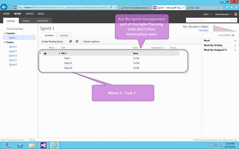The width and height of the screenshot is (239, 149).
Task: Refresh the page using the address bar reload icon
Action: (x=117, y=7)
